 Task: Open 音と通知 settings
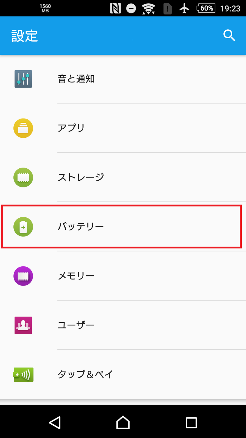pyautogui.click(x=123, y=79)
